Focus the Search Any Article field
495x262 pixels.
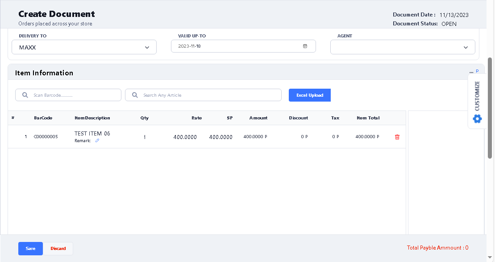pos(203,95)
